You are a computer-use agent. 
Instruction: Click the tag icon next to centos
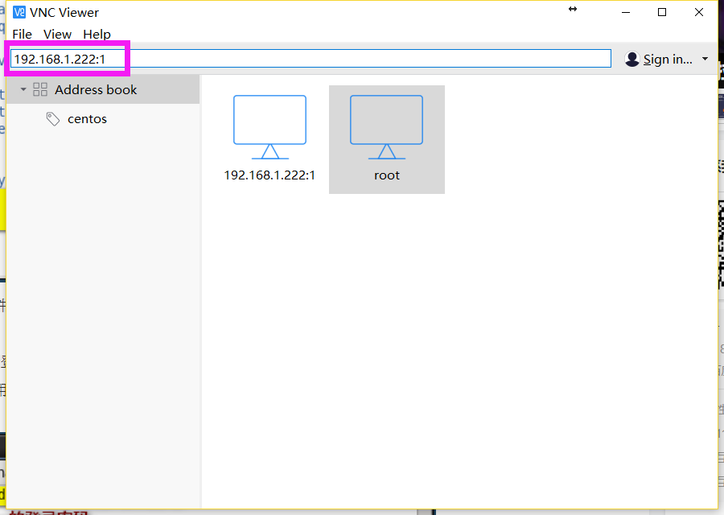tap(52, 119)
